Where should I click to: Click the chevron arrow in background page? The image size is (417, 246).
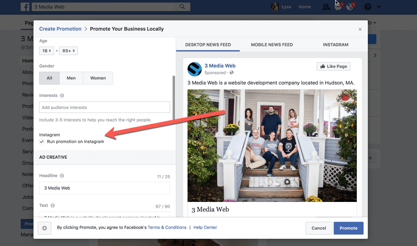coord(375,56)
